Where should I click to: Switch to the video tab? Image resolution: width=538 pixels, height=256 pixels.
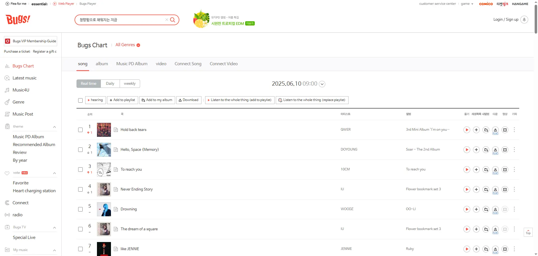tap(161, 64)
